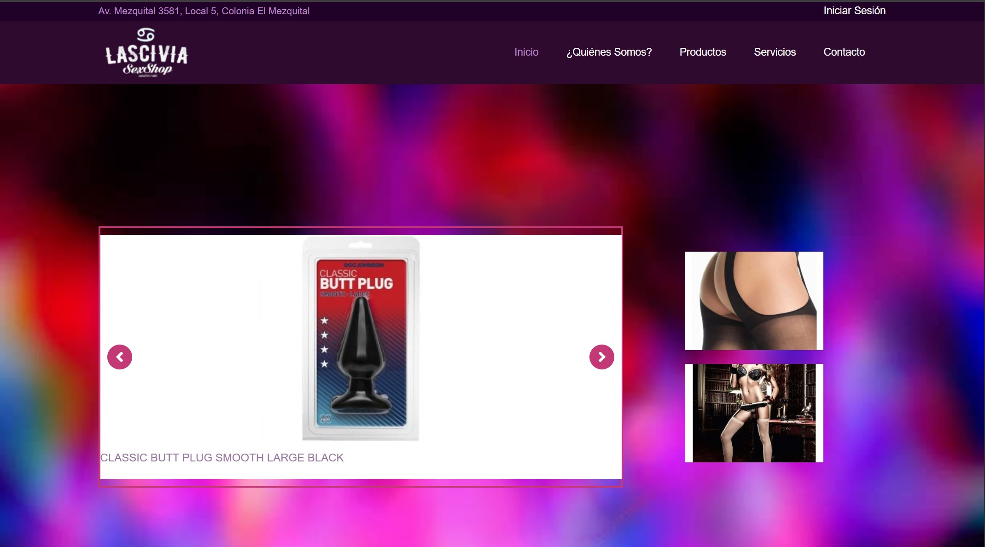Open the ¿Quiénes Somos? page
985x547 pixels.
click(x=609, y=52)
